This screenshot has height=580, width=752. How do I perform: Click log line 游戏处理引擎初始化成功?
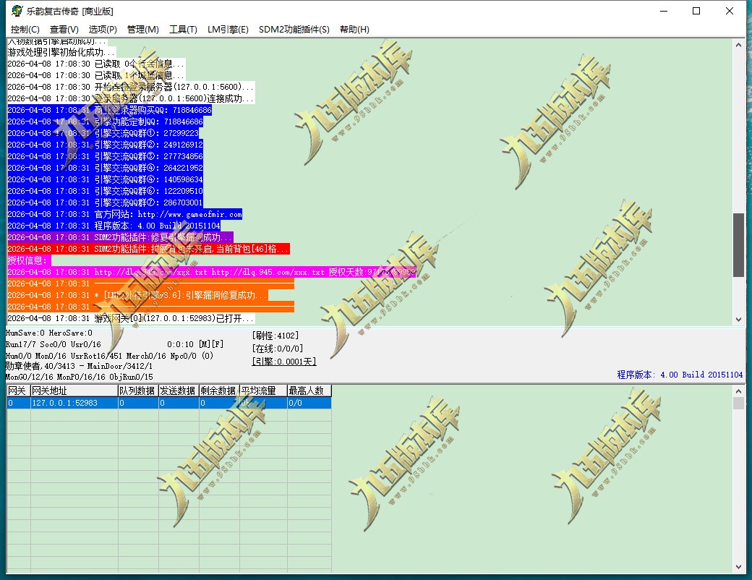[61, 52]
